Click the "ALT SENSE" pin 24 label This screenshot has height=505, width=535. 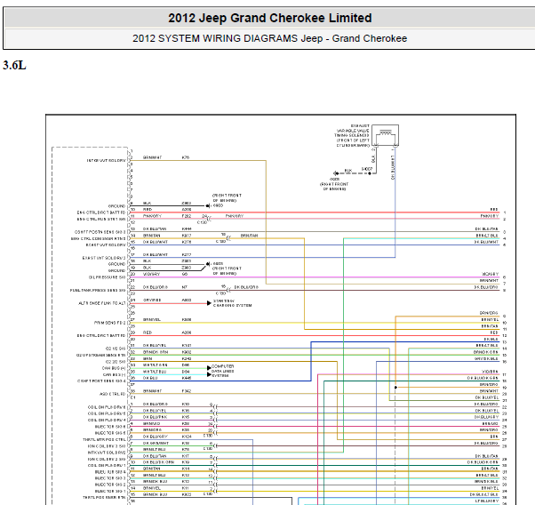click(102, 303)
